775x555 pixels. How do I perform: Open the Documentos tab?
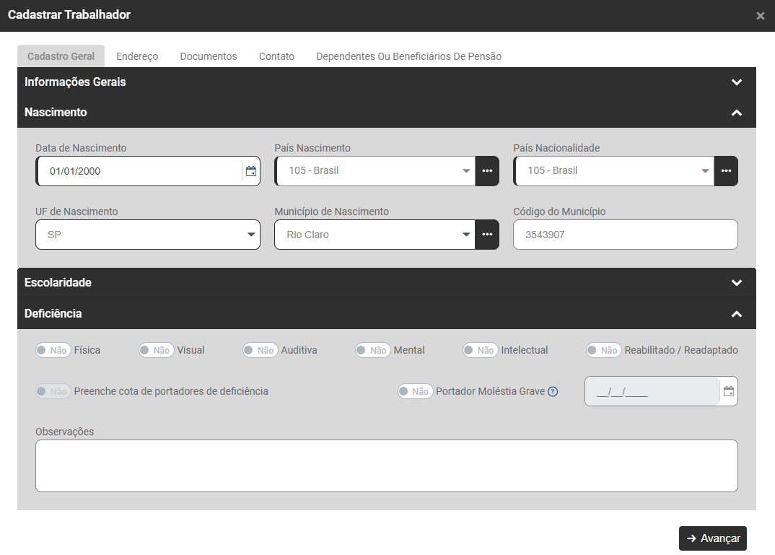coord(209,56)
